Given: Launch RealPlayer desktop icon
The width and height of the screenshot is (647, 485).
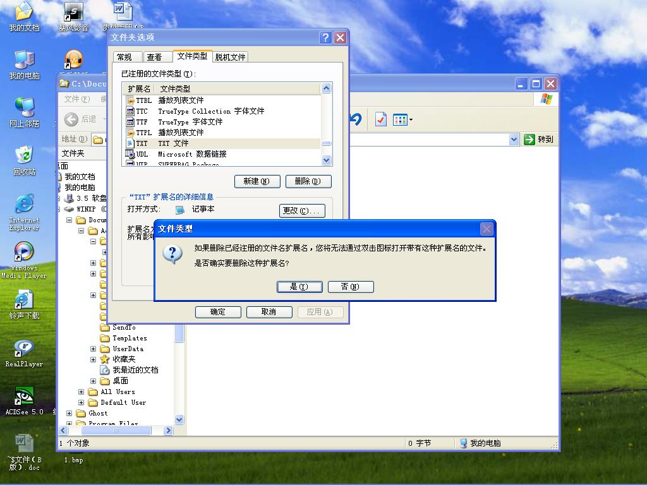Looking at the screenshot, I should pos(24,352).
